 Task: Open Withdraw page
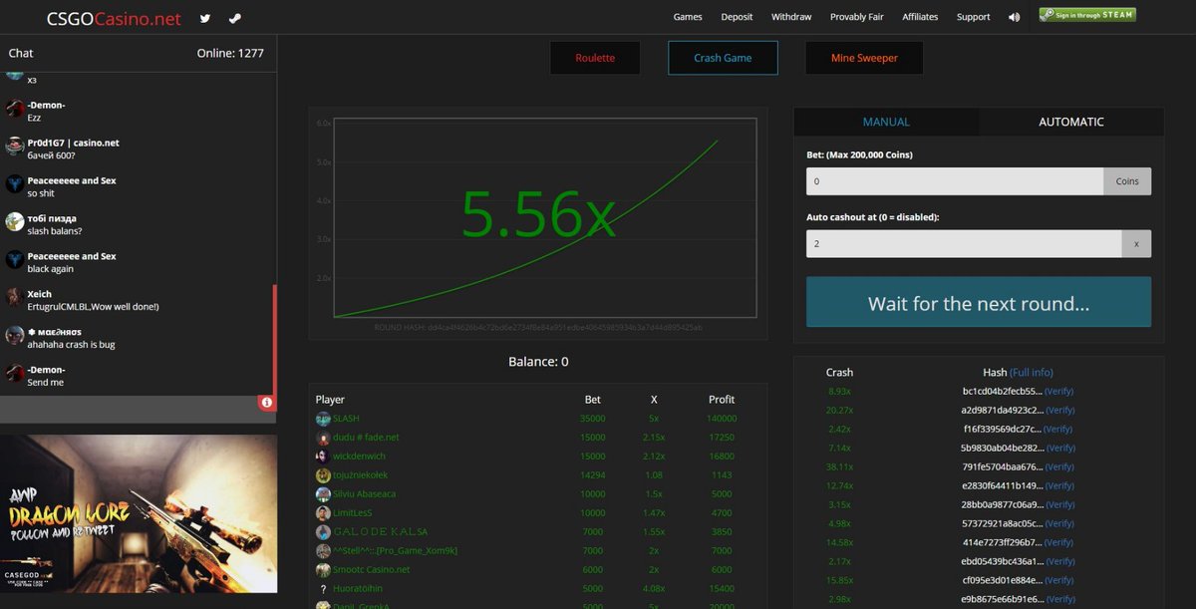pos(791,17)
